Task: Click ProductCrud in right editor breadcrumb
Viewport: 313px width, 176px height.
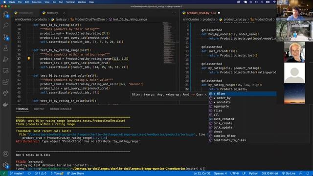Action: [263, 20]
